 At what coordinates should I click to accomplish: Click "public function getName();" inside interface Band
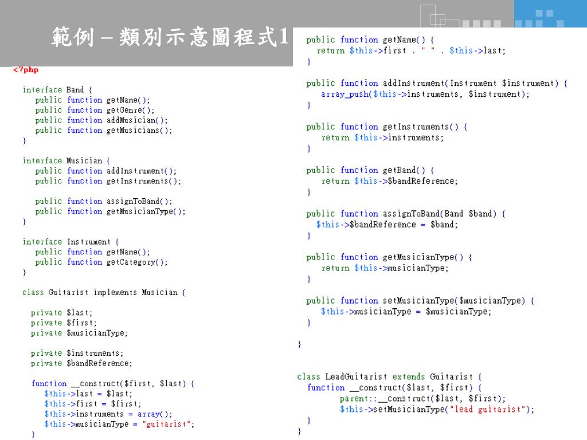click(x=92, y=100)
